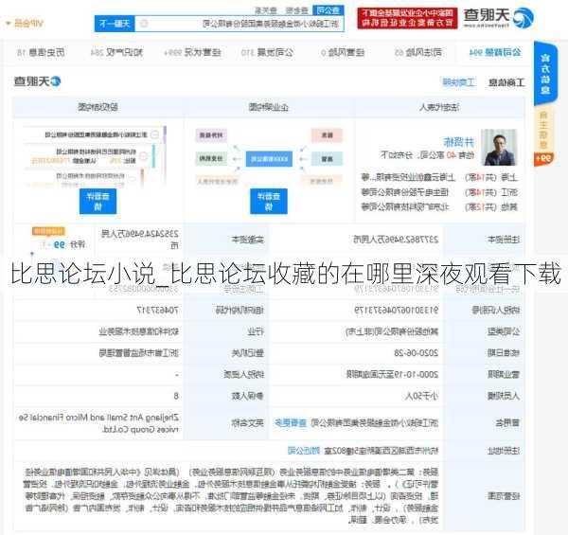Viewport: 568px width, 535px height.
Task: Click the 股权结构图 column header
Action: click(x=98, y=107)
